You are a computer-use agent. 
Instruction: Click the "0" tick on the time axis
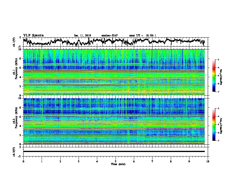click(23, 161)
